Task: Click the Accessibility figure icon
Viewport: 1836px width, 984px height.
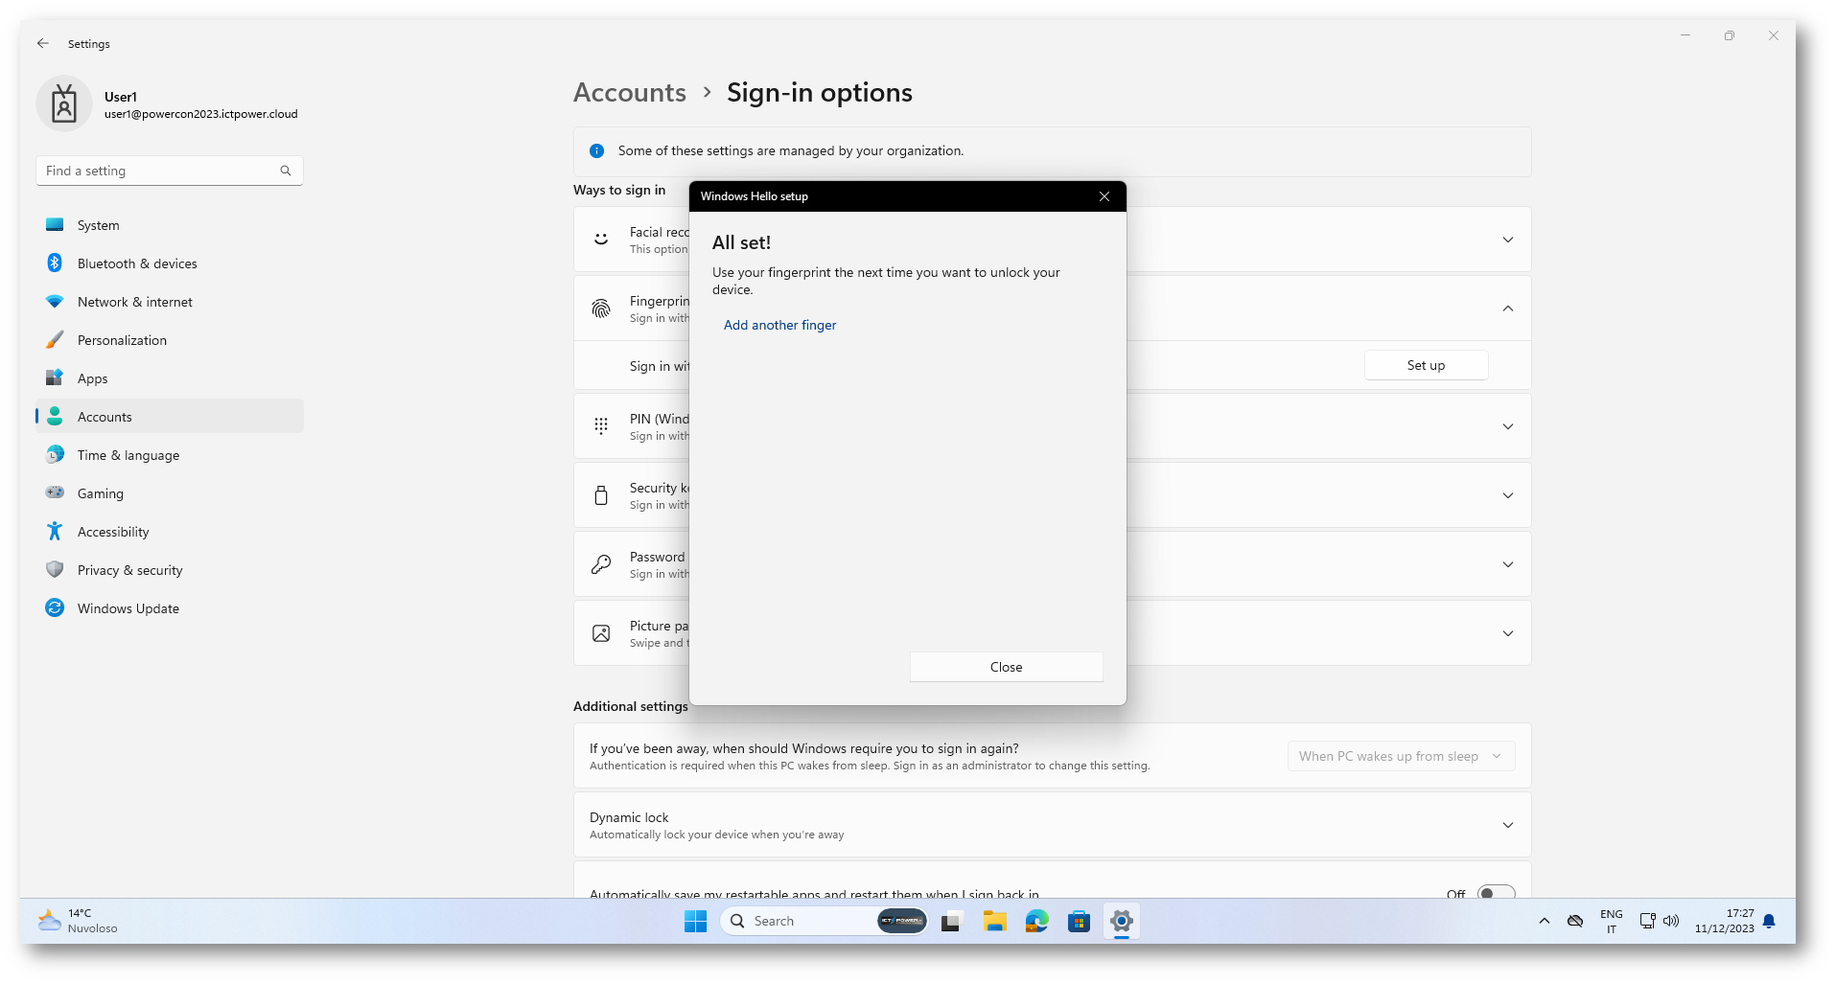Action: point(55,532)
